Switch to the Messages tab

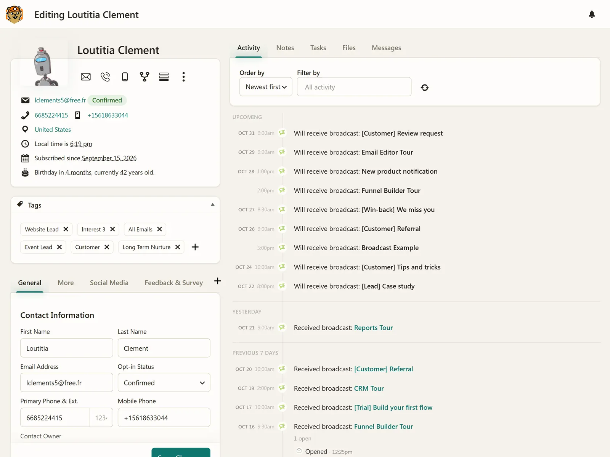pos(386,48)
